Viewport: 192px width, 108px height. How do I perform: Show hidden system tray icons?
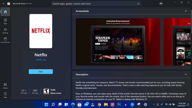point(154,105)
